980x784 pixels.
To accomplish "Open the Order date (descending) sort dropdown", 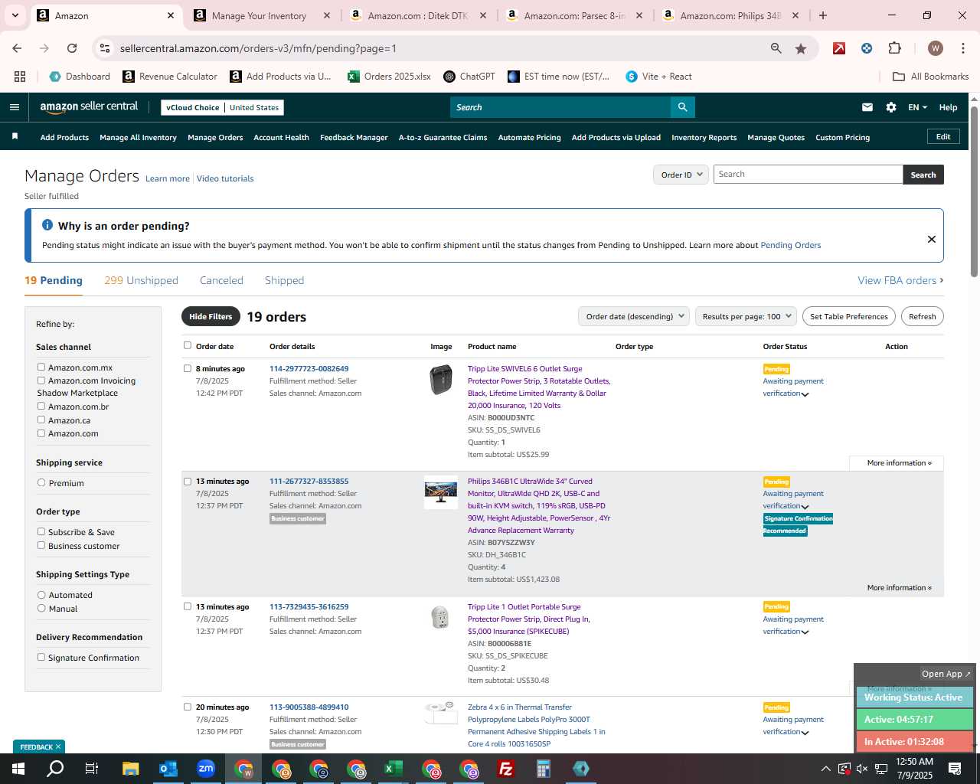I will pyautogui.click(x=634, y=316).
